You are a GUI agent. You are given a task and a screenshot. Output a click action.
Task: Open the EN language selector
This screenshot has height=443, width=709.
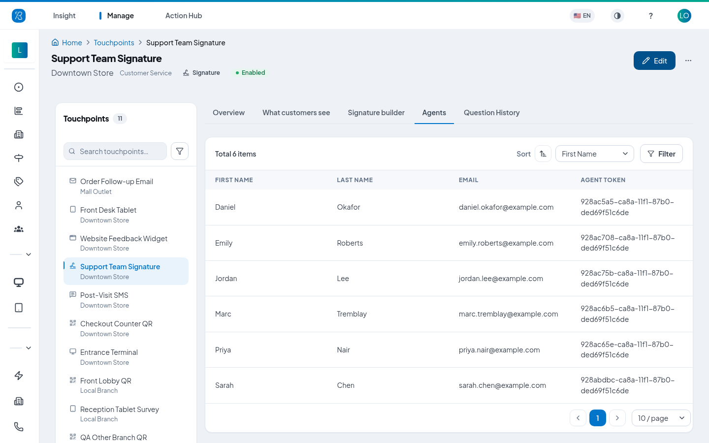582,16
